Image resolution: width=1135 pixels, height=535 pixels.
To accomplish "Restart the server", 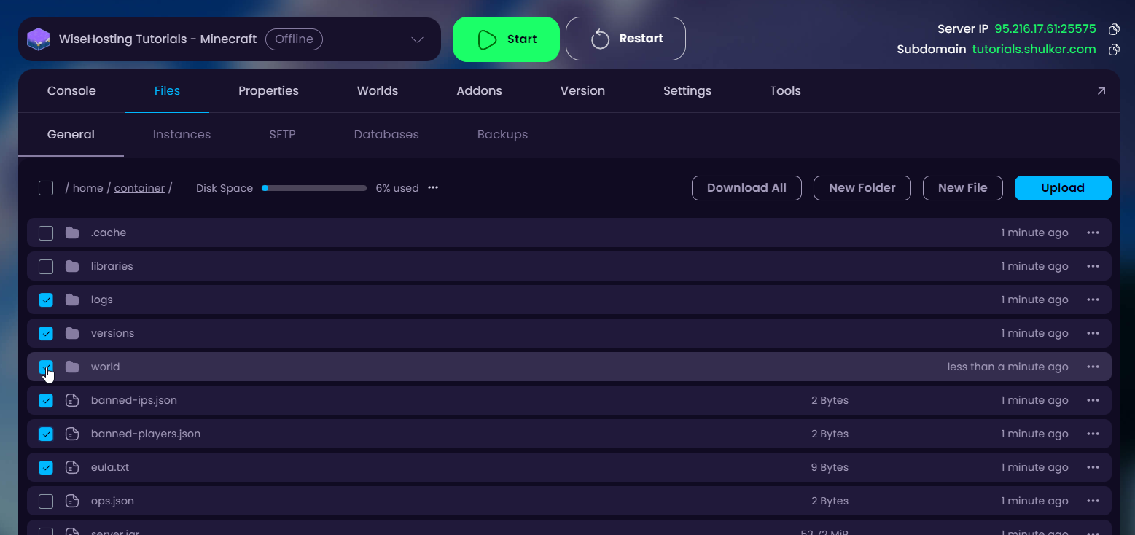I will coord(625,39).
